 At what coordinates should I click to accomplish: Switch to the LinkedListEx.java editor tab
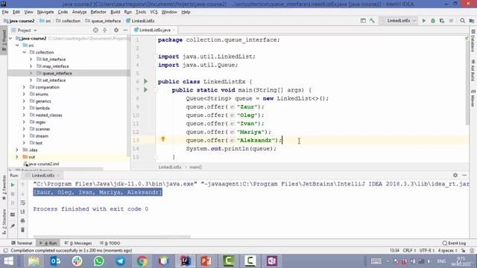(x=154, y=30)
